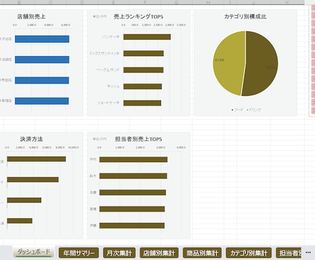Screen dimensions: 315x260
Task: Select column header J
Action: pos(253,2)
